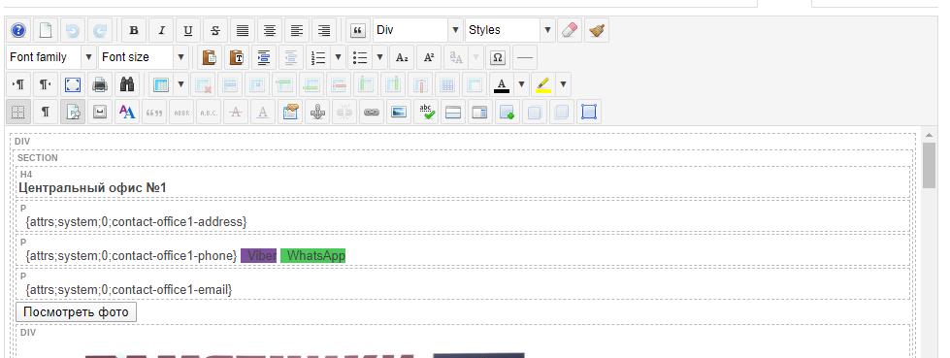The height and width of the screenshot is (358, 950).
Task: Click the Посмотреть фото button
Action: click(77, 312)
